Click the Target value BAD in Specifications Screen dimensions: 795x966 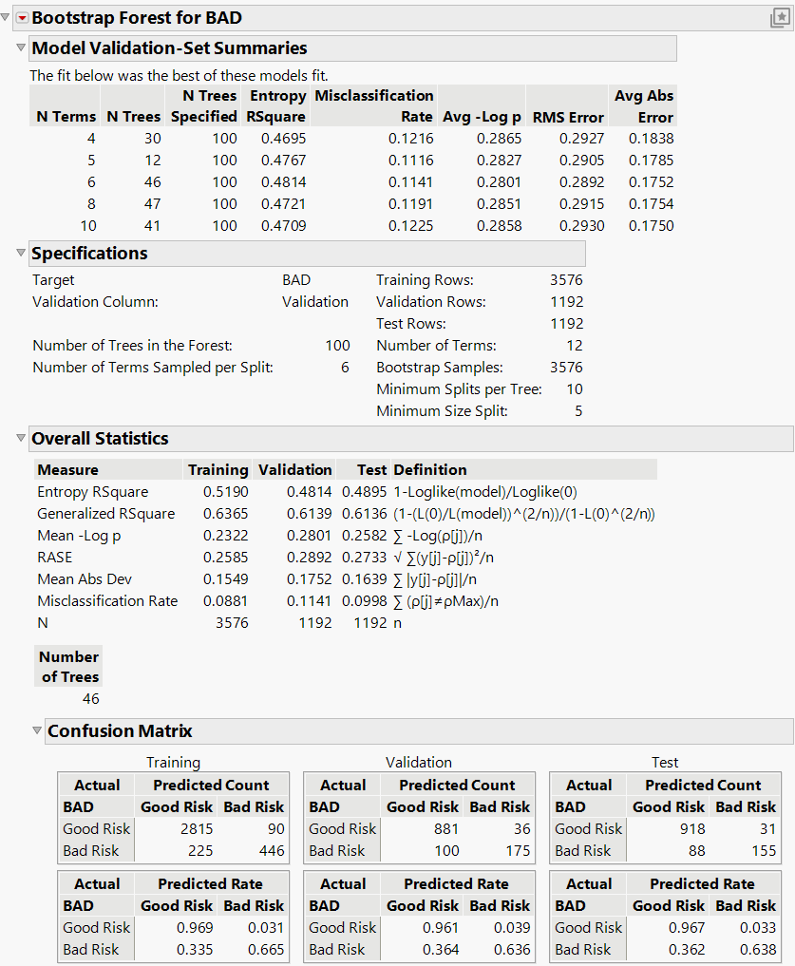(x=294, y=279)
